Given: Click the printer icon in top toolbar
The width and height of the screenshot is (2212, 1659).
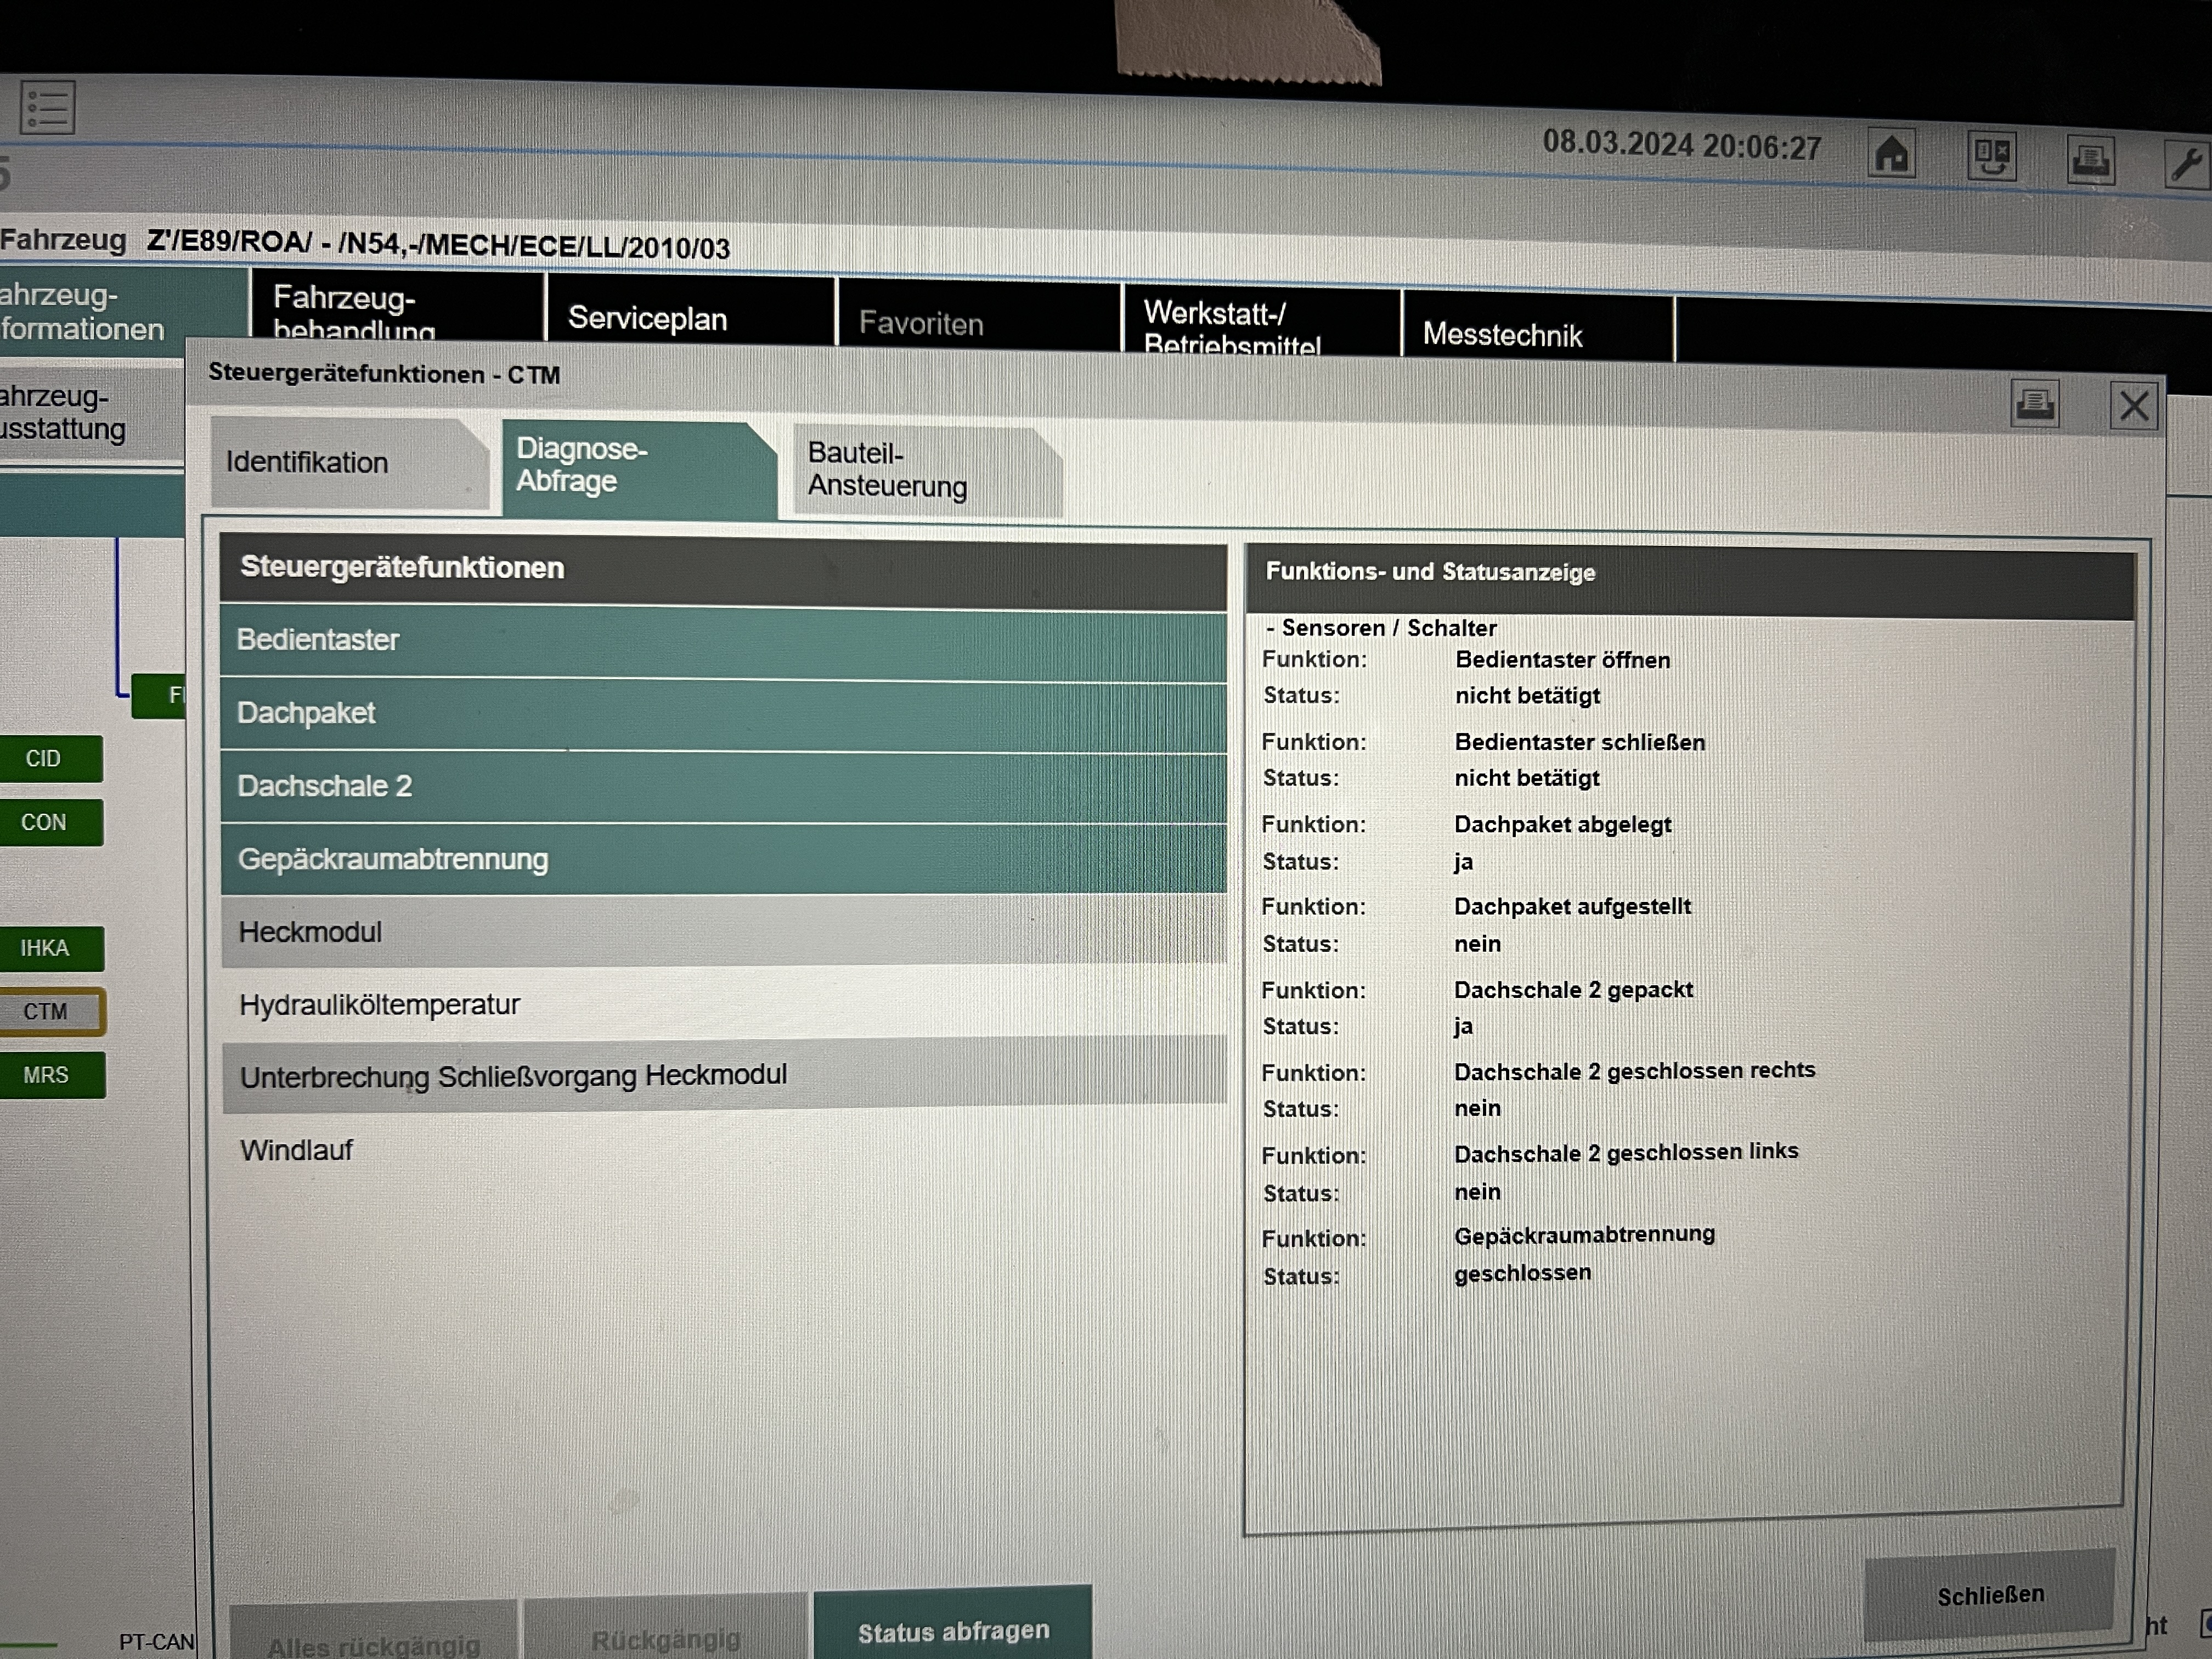Looking at the screenshot, I should tap(2091, 161).
